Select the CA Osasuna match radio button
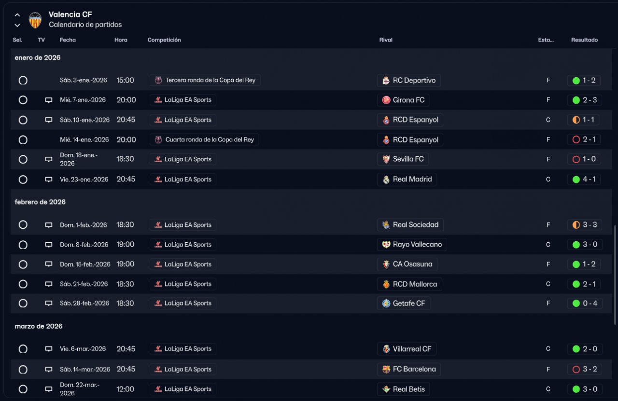 tap(23, 264)
